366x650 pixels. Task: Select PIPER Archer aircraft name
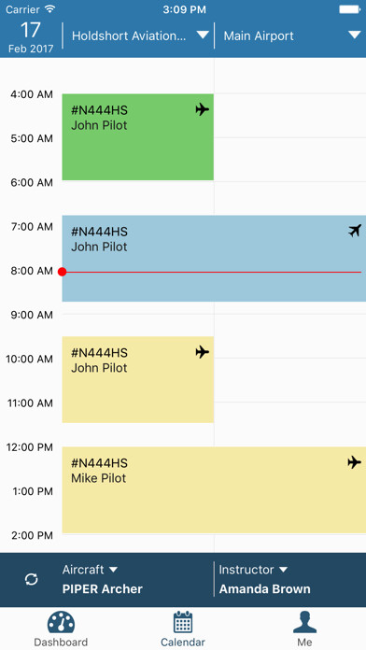pos(103,589)
